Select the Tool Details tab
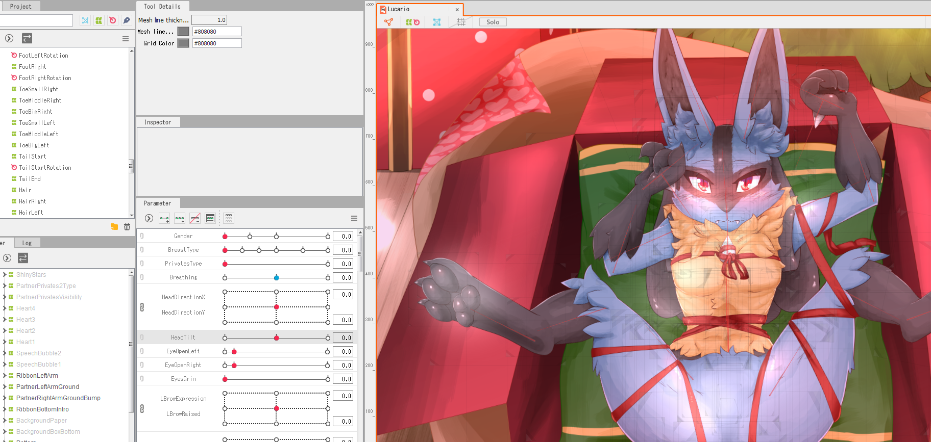 point(162,7)
